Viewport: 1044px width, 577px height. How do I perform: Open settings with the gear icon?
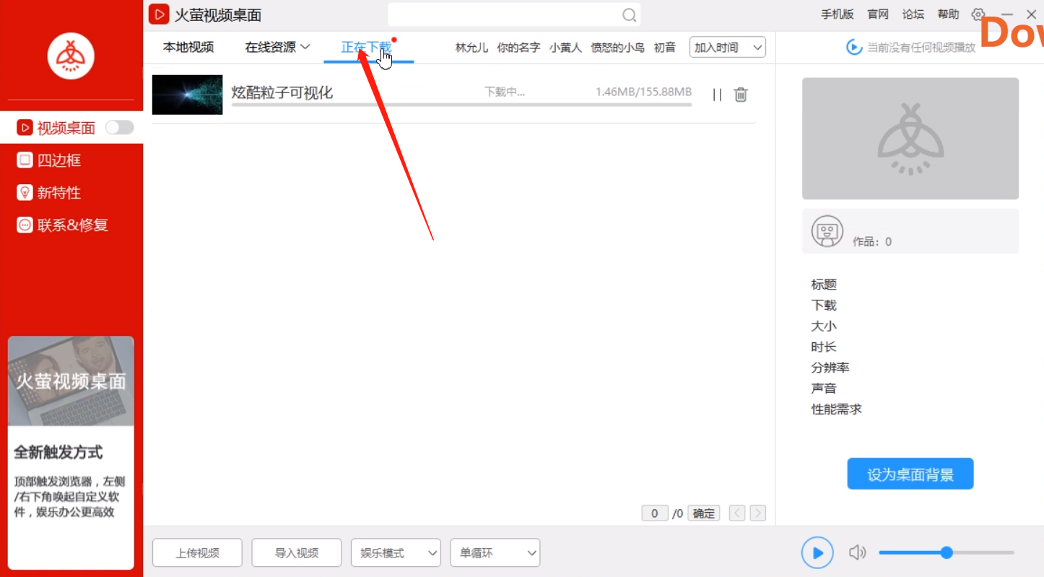tap(978, 14)
